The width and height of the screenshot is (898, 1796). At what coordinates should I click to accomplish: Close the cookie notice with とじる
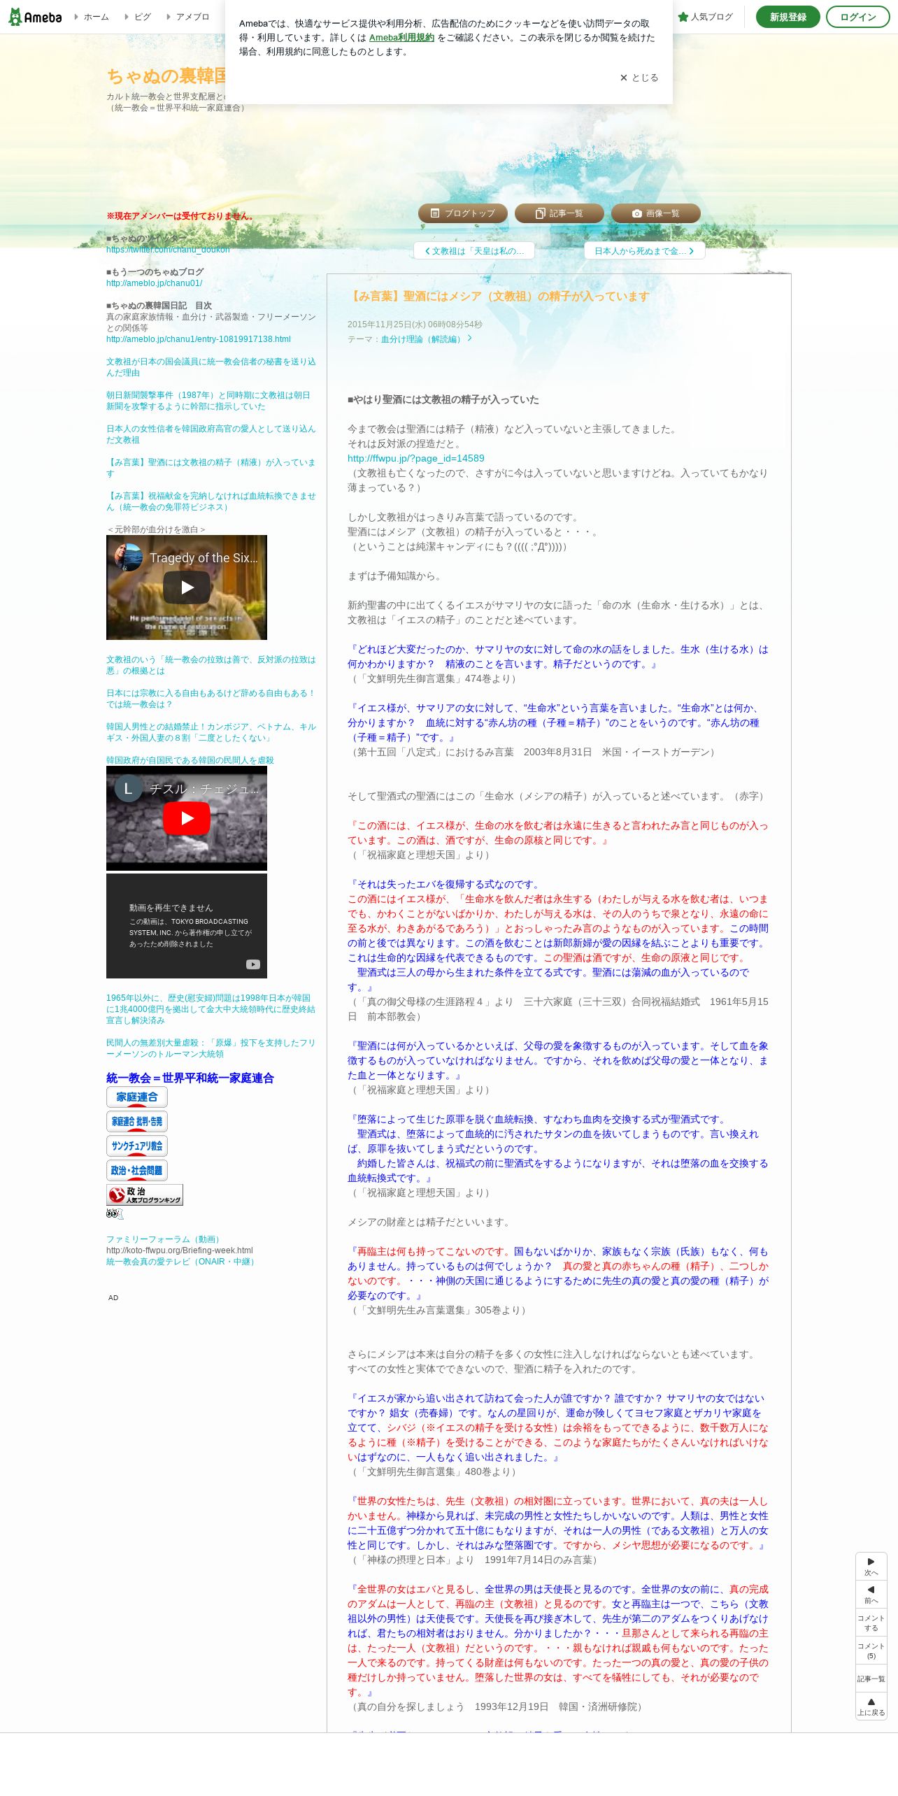tap(639, 78)
